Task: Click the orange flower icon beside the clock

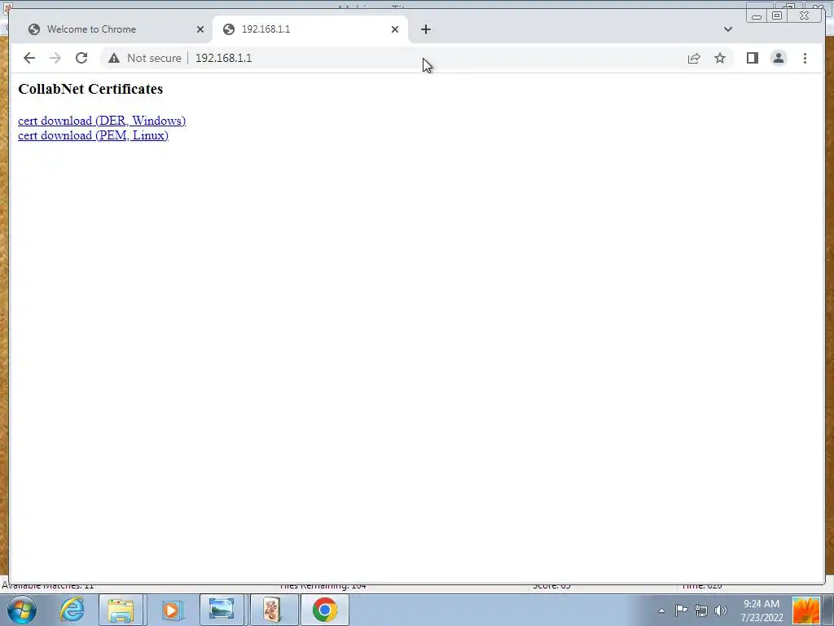Action: click(x=806, y=611)
